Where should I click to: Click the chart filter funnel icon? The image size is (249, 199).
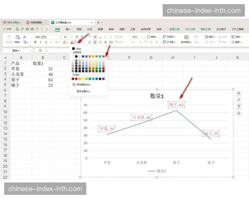tap(239, 107)
